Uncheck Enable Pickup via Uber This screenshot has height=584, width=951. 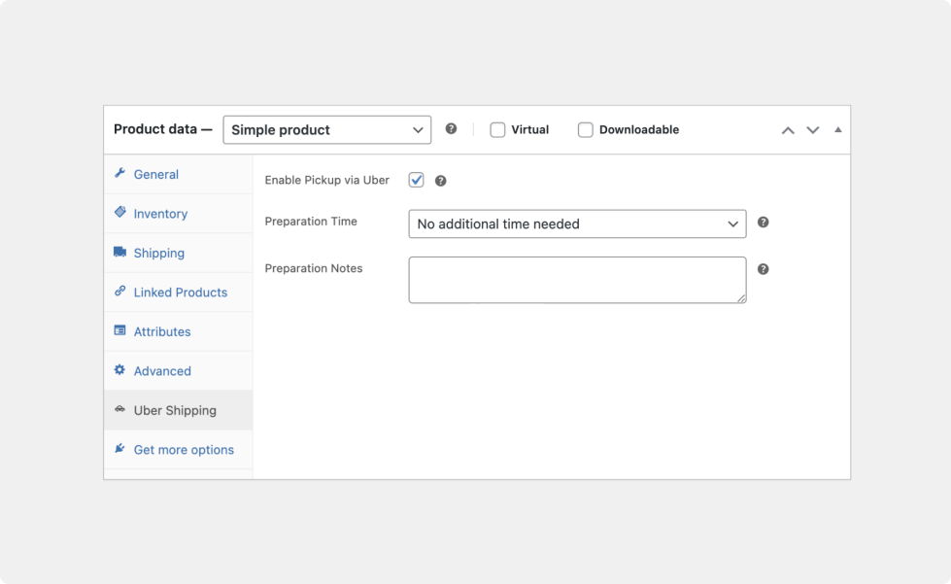(417, 180)
